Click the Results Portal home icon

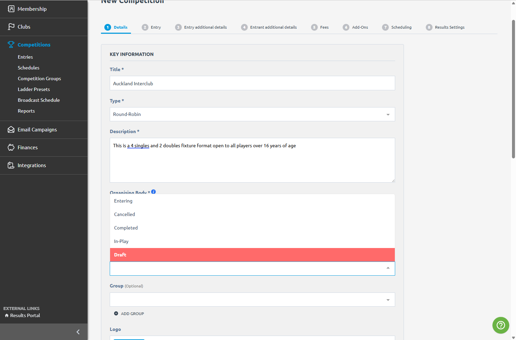[7, 315]
